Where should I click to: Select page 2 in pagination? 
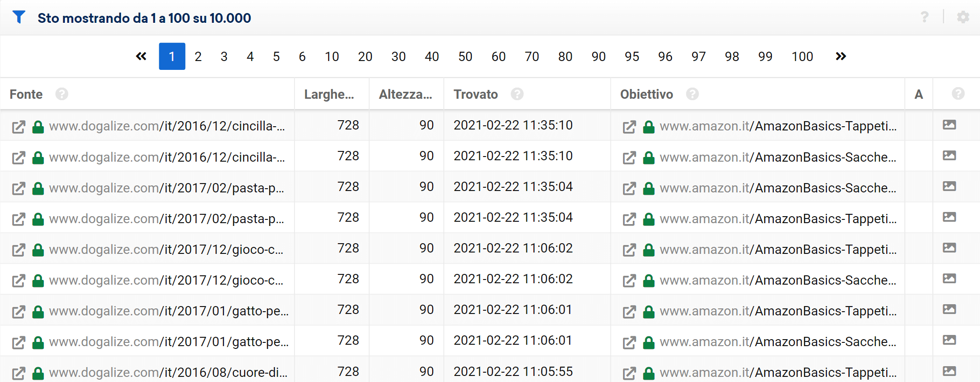pyautogui.click(x=198, y=56)
